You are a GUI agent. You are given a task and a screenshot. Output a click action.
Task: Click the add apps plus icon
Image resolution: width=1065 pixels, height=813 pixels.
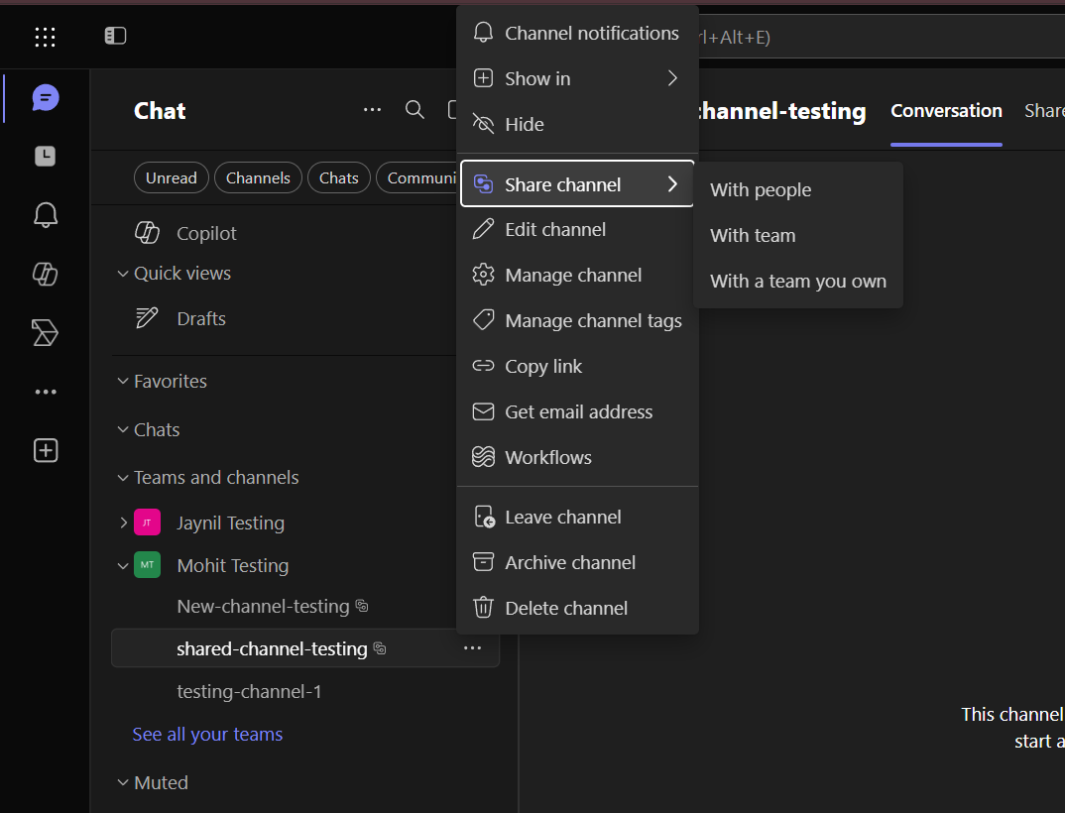[x=46, y=450]
